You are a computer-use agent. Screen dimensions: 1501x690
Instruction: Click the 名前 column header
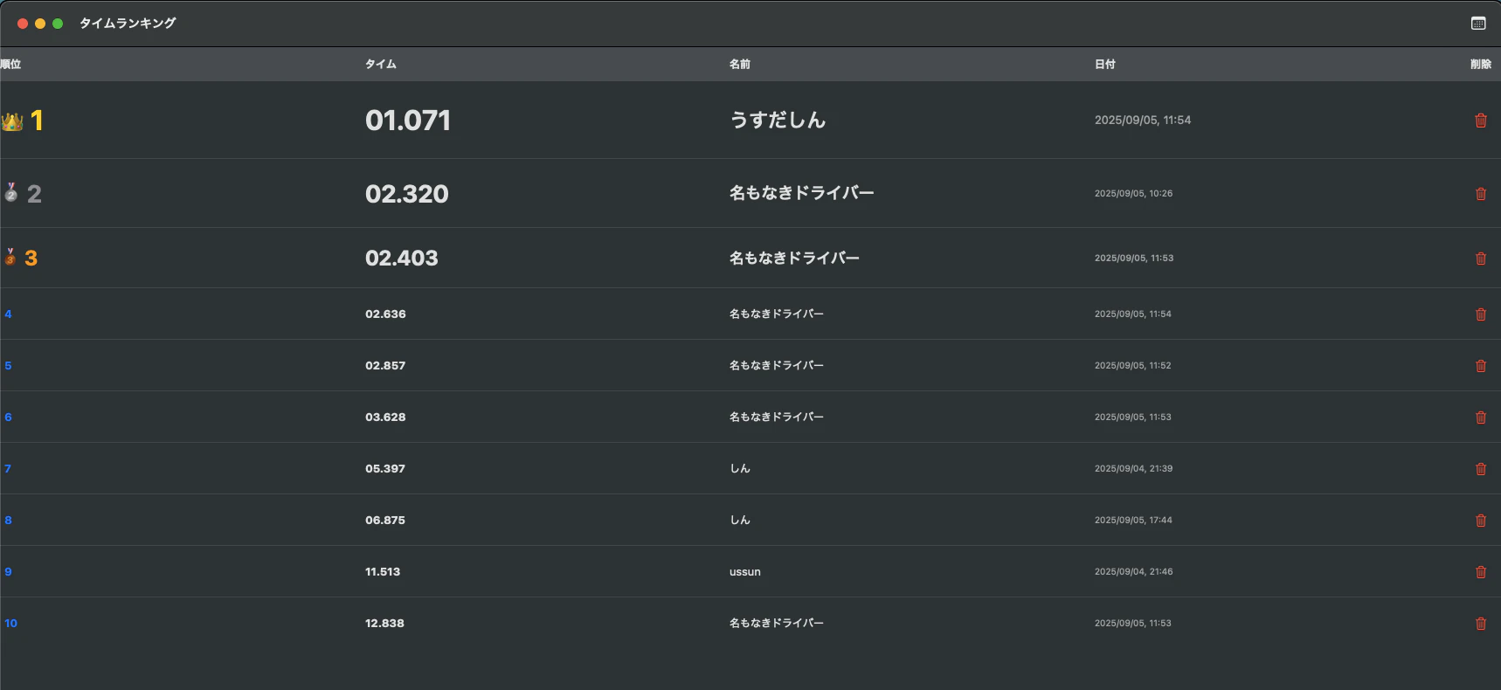point(740,64)
